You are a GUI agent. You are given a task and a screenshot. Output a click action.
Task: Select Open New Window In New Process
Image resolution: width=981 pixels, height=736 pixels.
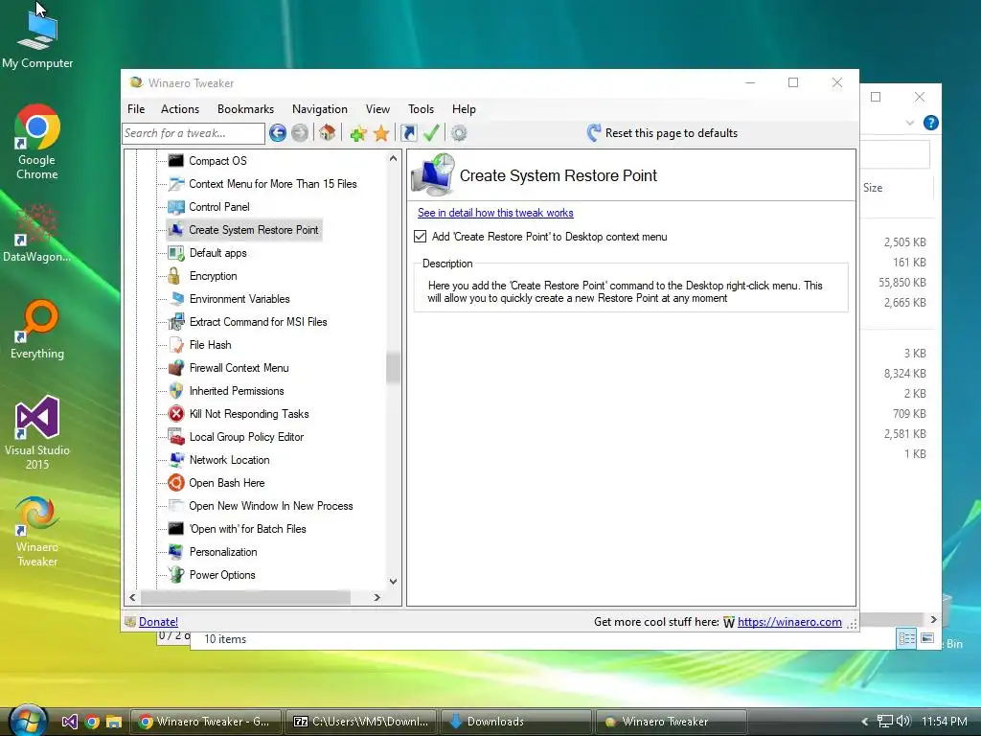point(271,506)
